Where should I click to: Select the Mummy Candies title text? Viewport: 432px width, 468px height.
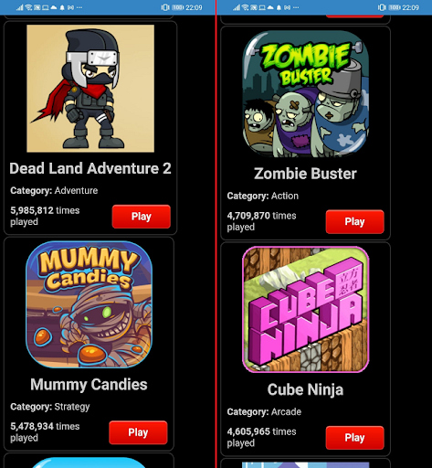[x=89, y=384]
